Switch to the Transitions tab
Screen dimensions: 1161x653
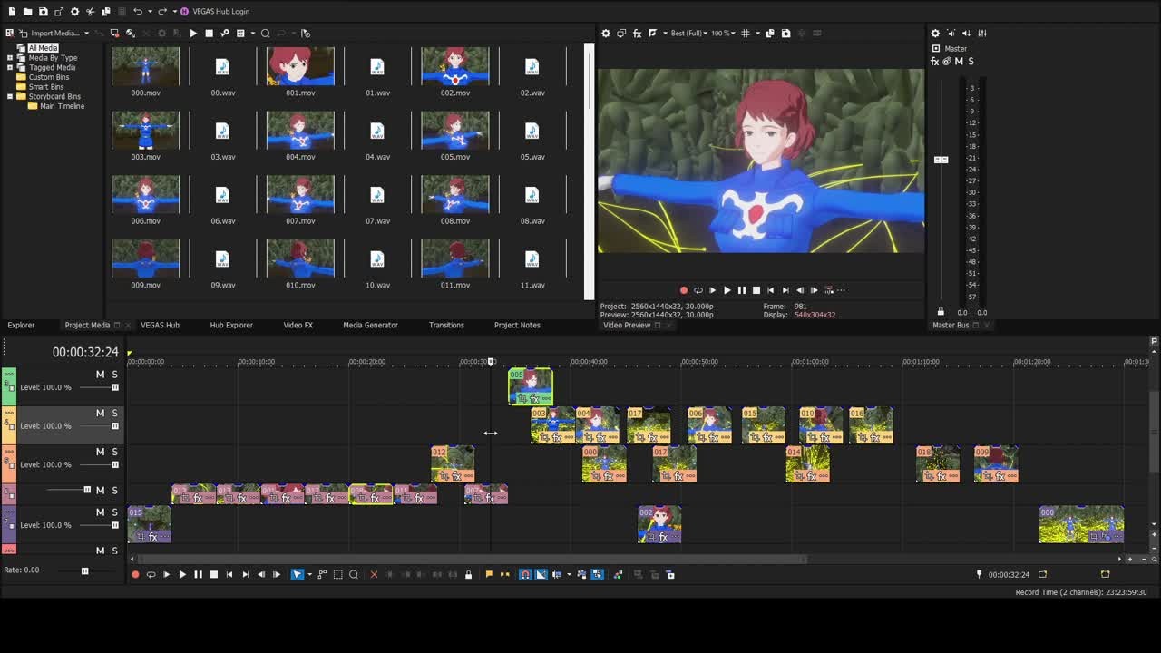(x=445, y=325)
